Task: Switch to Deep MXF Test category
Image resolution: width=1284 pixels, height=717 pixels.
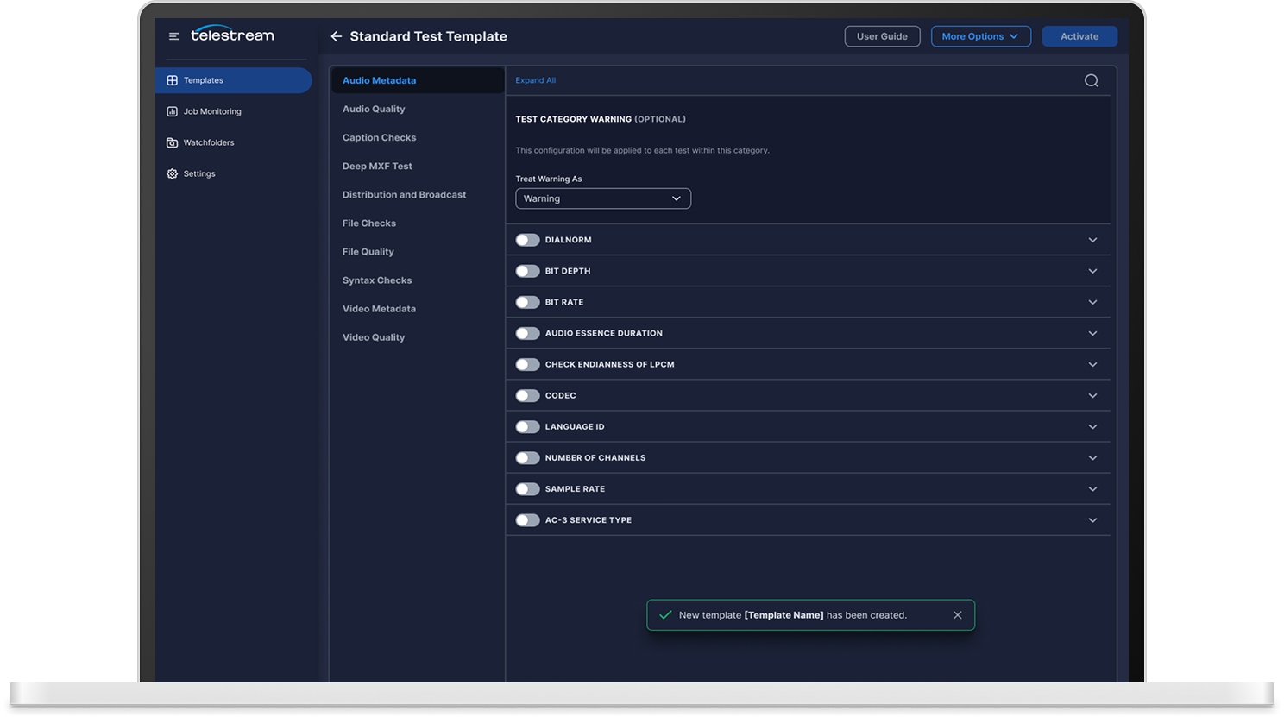Action: 377,166
